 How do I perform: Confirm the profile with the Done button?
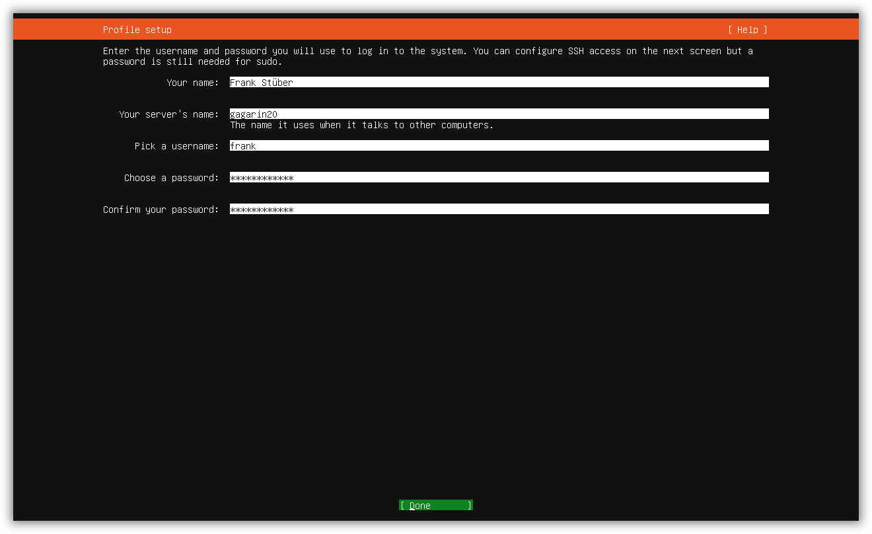tap(436, 506)
